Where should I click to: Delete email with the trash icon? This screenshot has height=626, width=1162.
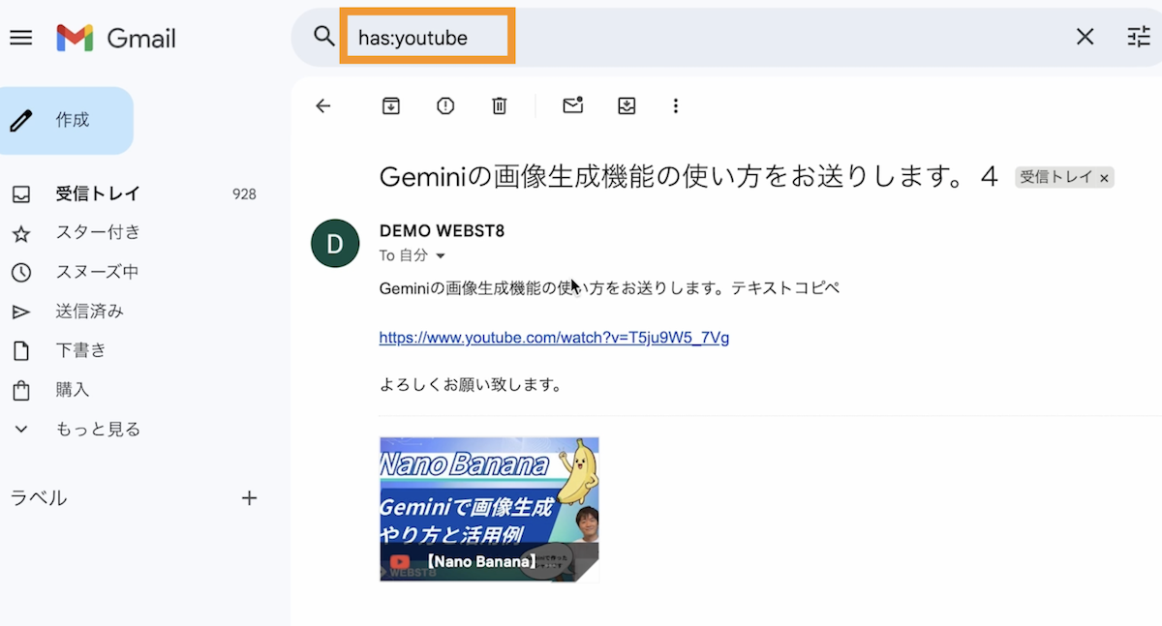500,106
